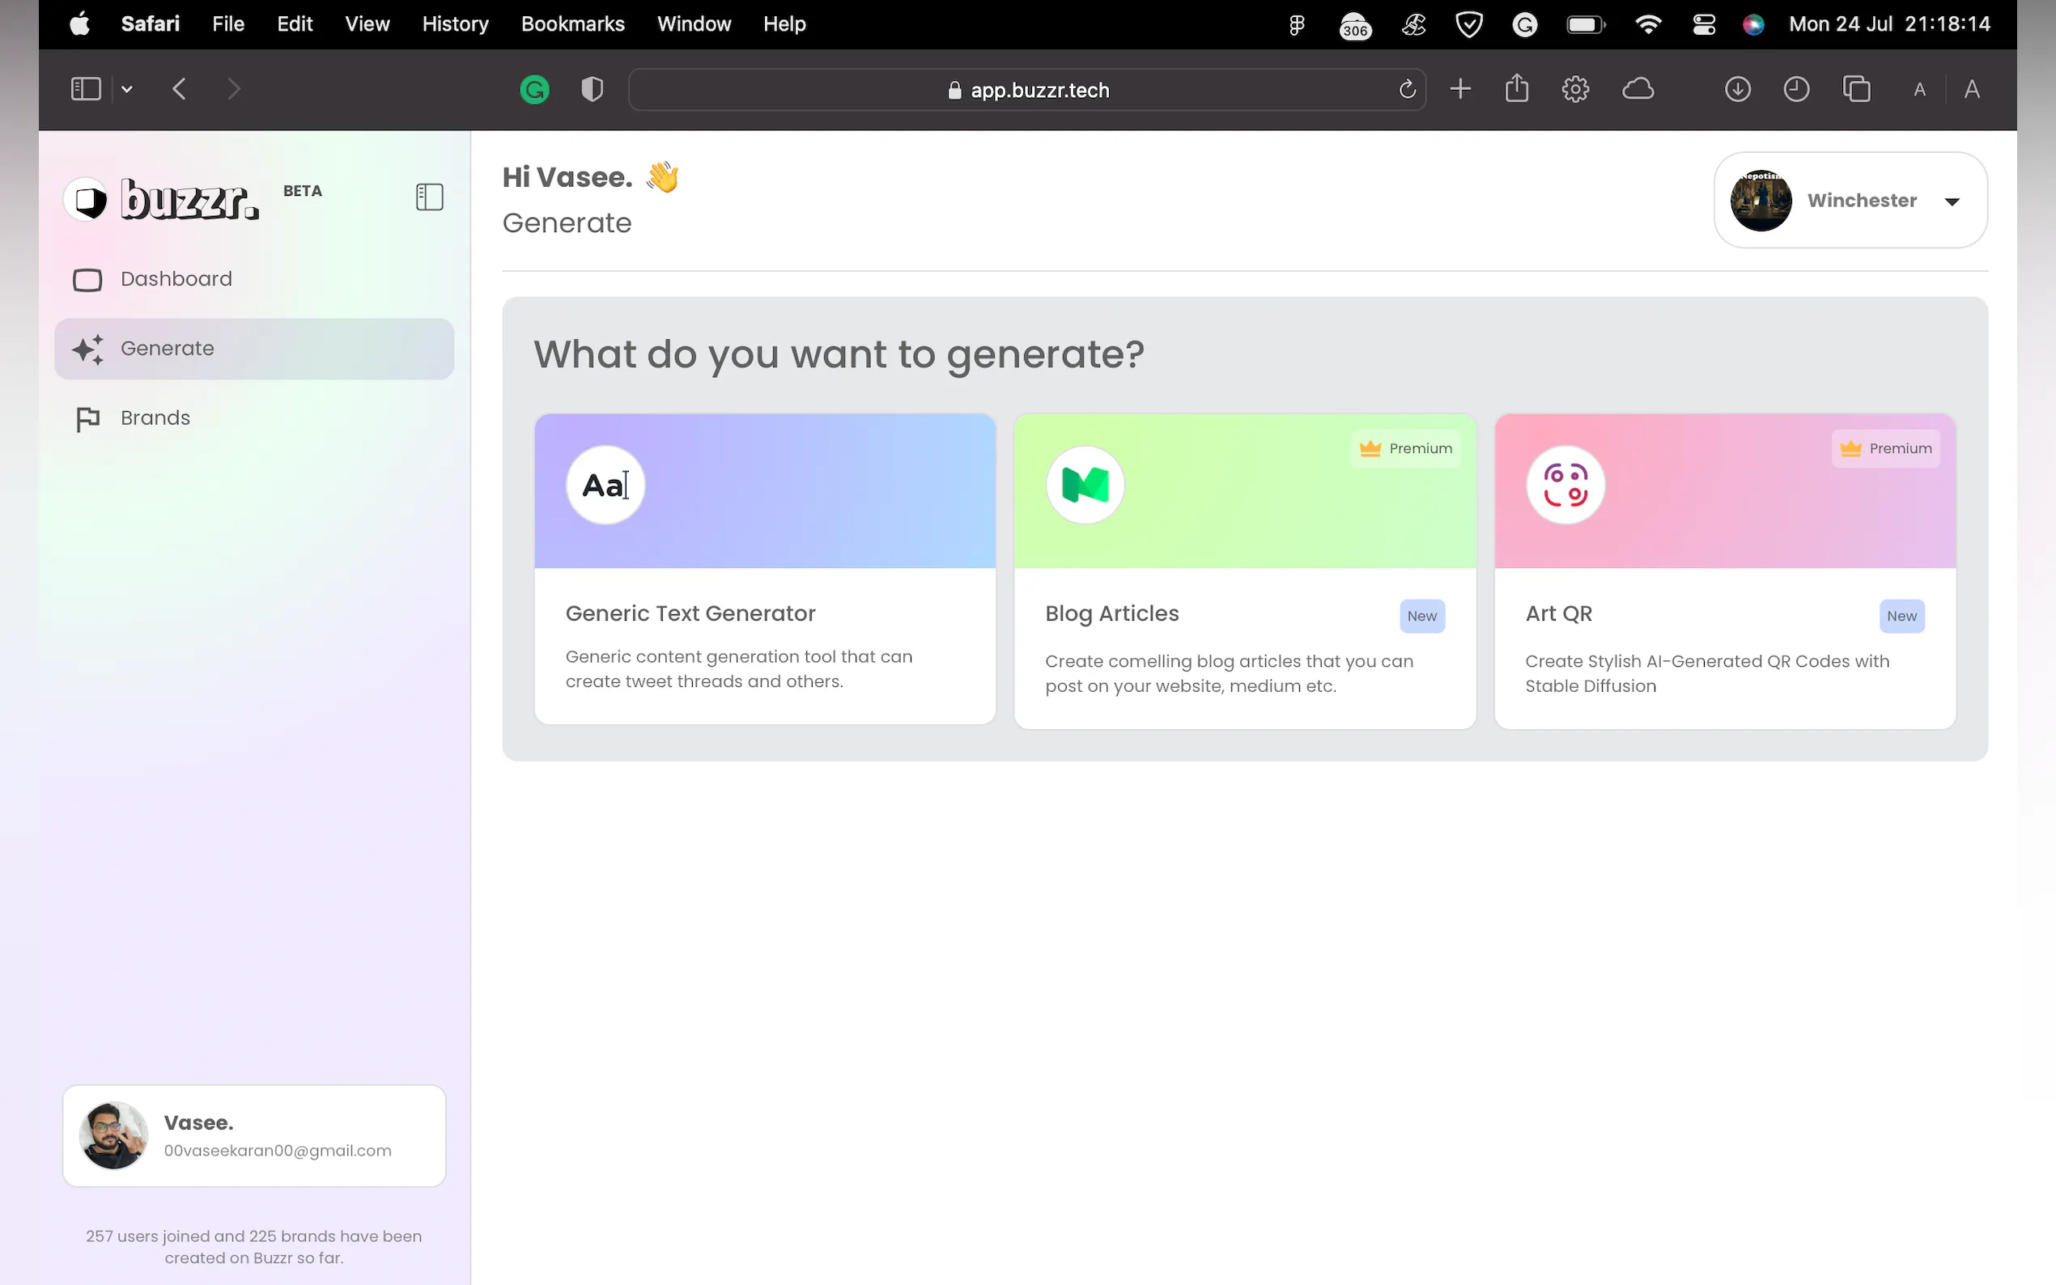Collapse the Buzzr sidebar panel icon

click(x=429, y=197)
